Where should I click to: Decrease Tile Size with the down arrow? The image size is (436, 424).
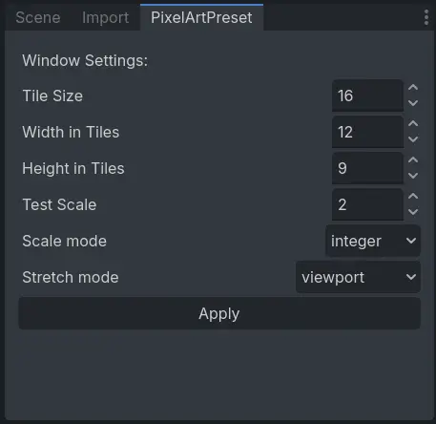point(413,103)
